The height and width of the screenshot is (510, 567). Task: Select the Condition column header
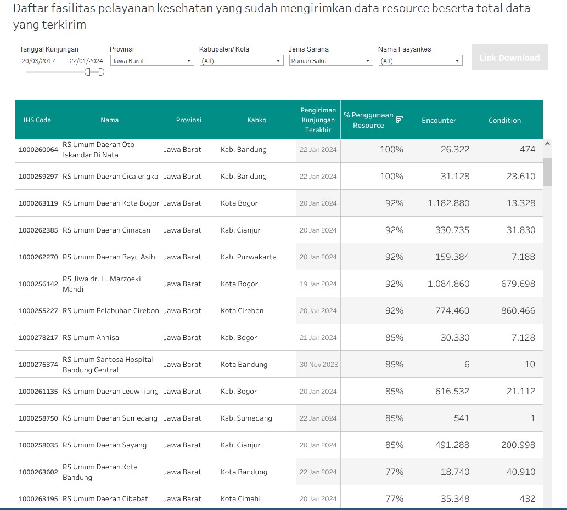(504, 120)
